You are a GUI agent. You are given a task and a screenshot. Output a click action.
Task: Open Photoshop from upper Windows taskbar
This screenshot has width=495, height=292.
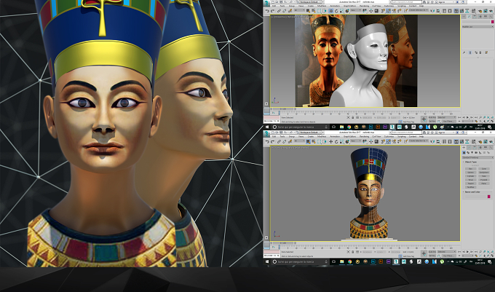pyautogui.click(x=371, y=127)
